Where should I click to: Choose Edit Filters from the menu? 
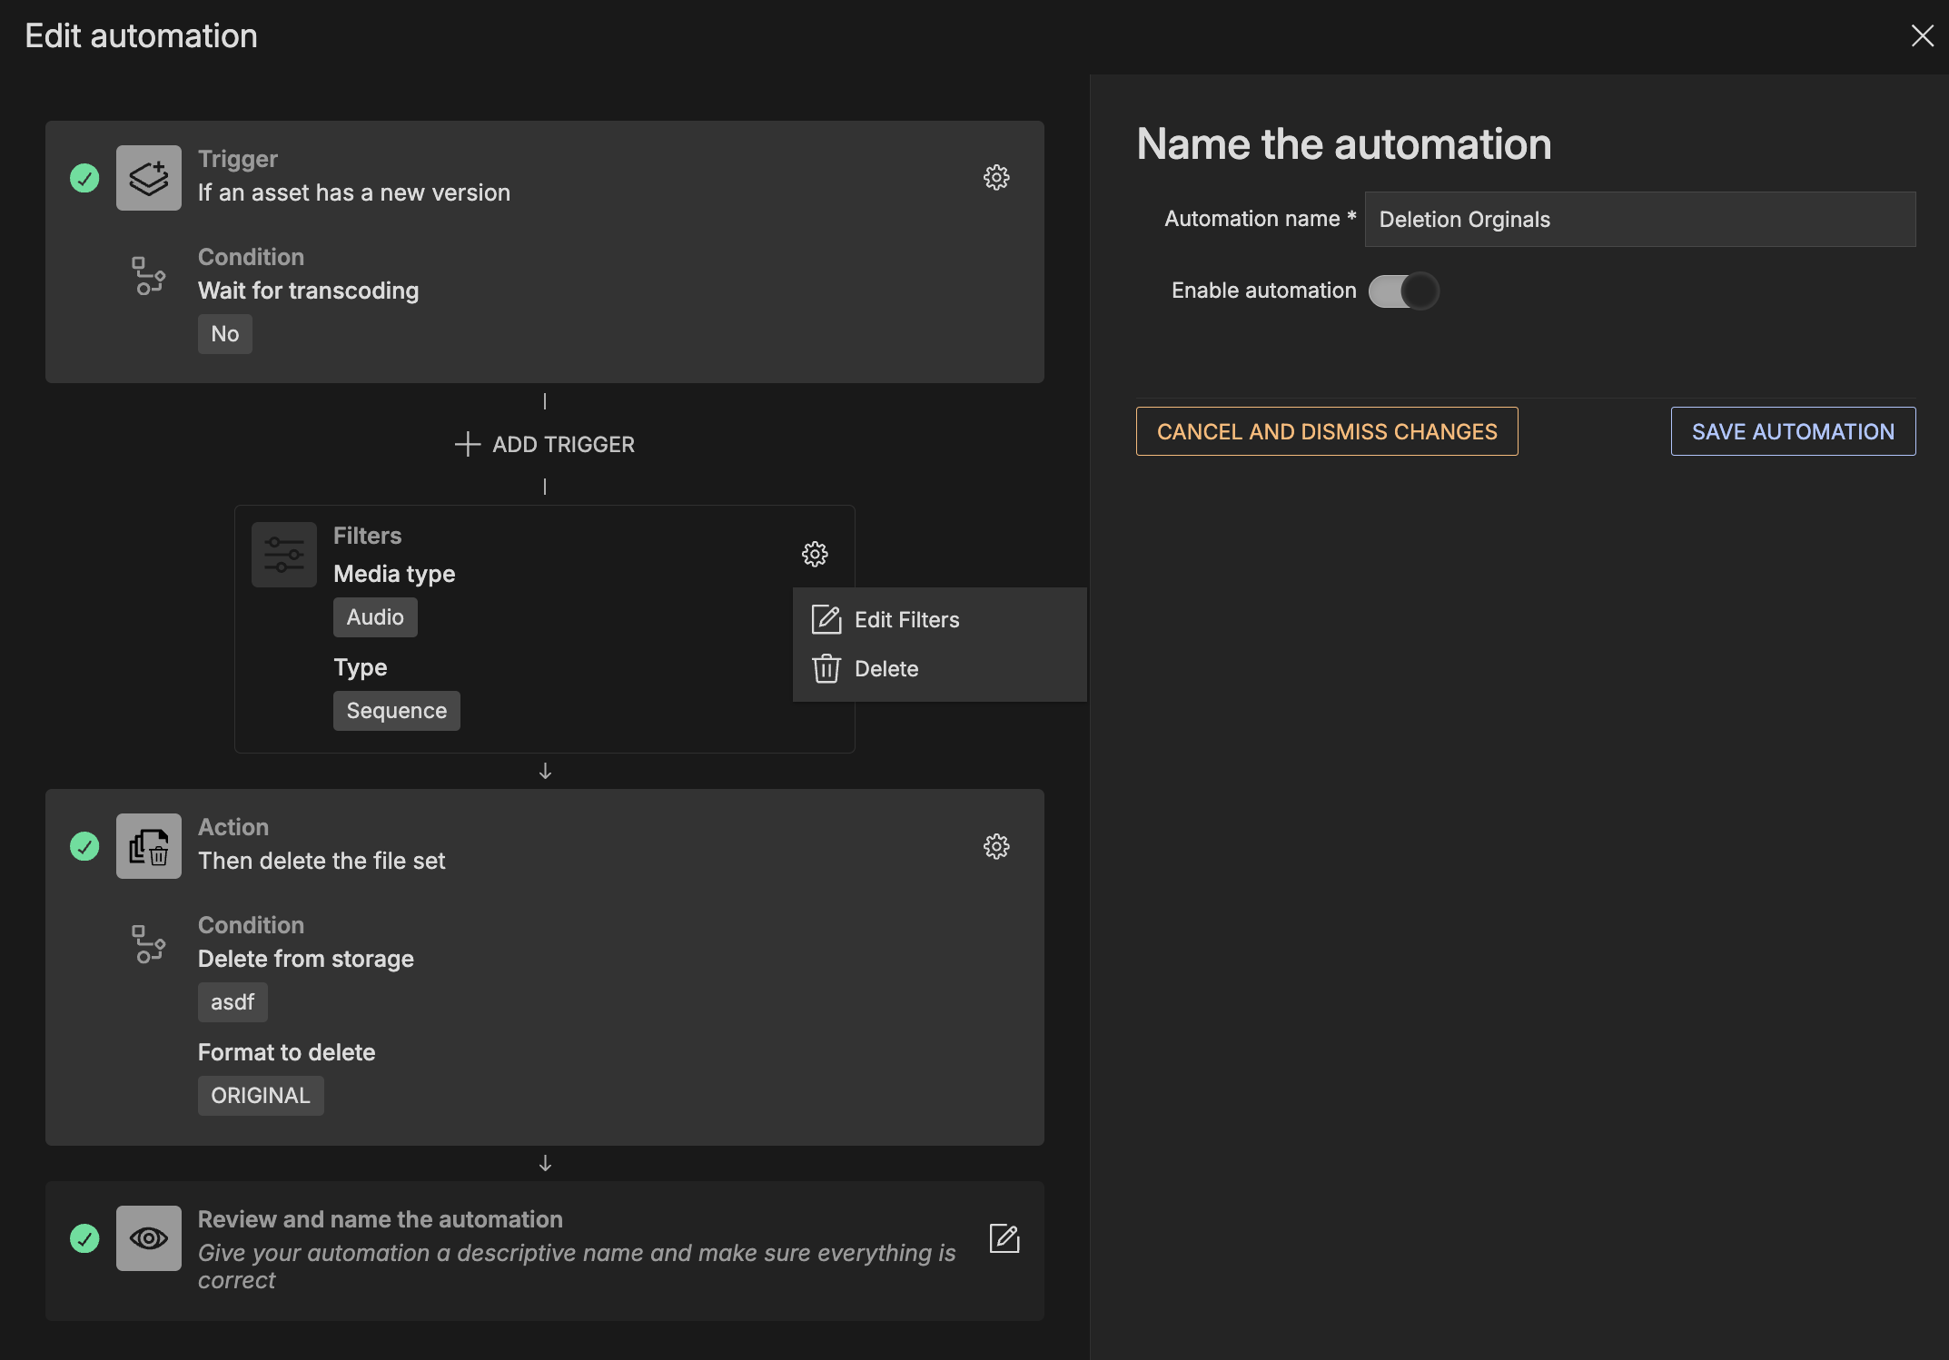coord(906,620)
